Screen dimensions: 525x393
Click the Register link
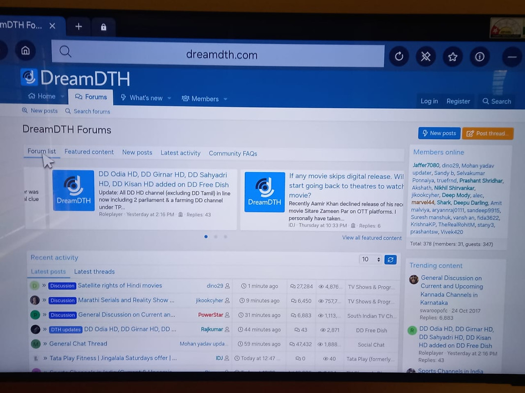[x=458, y=101]
